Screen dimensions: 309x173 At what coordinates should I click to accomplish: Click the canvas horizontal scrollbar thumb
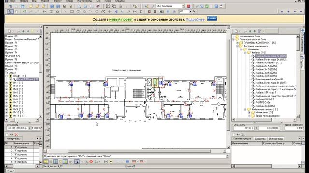pyautogui.click(x=140, y=151)
